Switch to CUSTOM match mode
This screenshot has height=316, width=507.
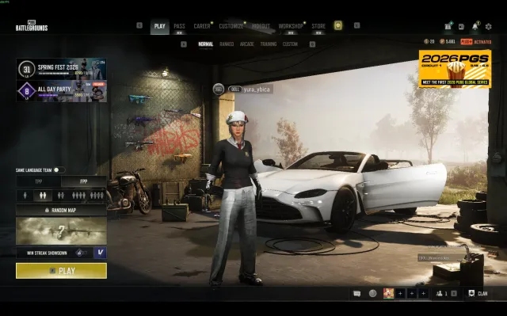(290, 44)
